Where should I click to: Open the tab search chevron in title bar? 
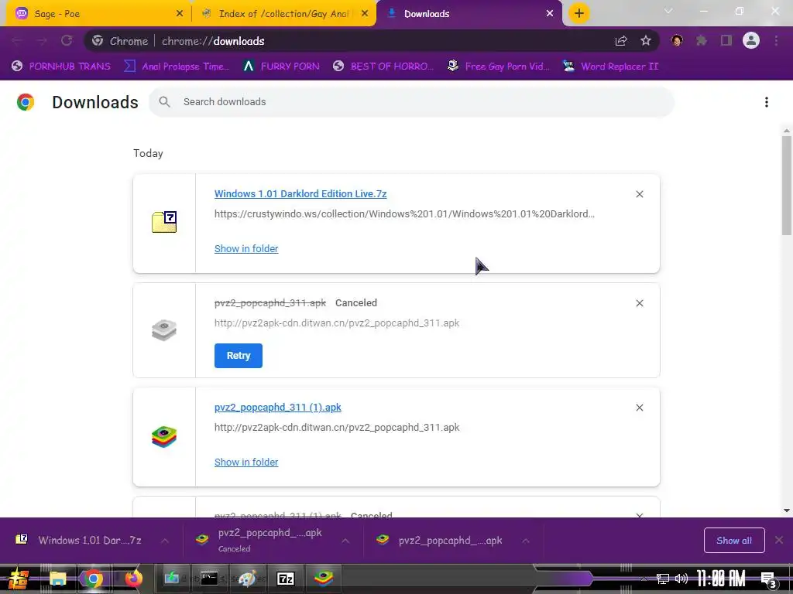tap(668, 11)
